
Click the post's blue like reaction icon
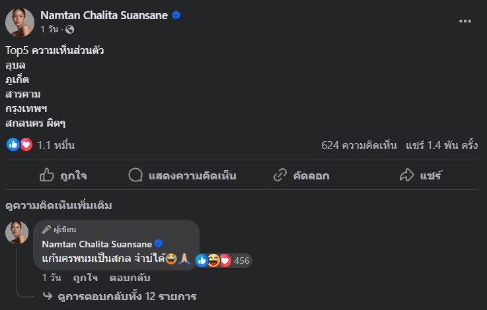[13, 144]
